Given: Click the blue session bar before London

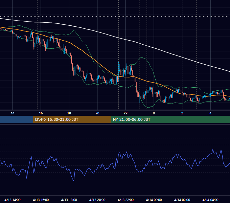Looking at the screenshot, I should 17,119.
